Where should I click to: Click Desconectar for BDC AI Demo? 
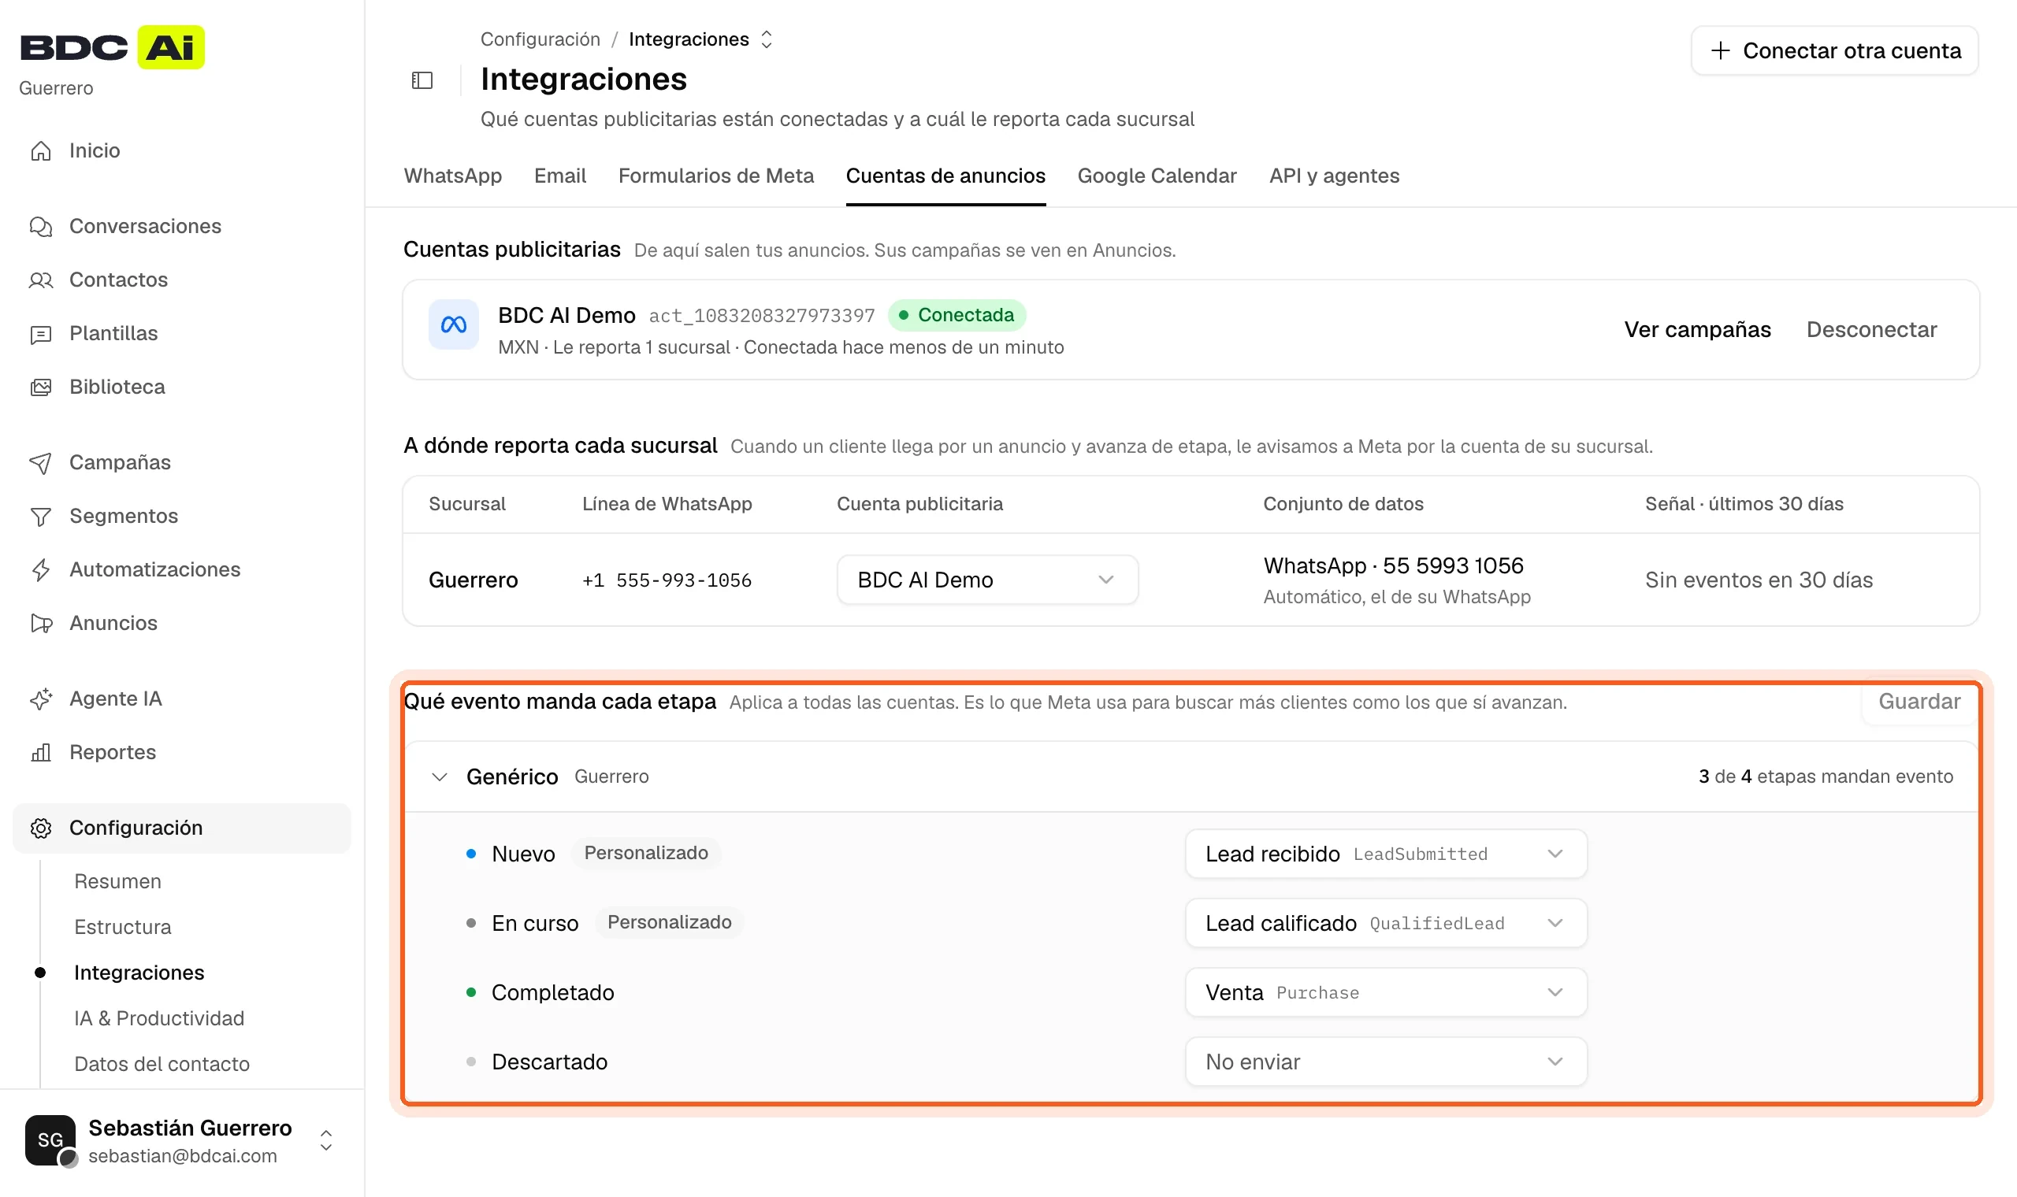(x=1872, y=329)
